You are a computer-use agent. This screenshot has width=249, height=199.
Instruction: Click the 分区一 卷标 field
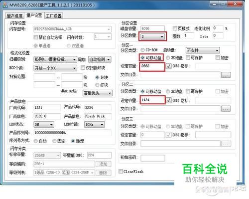coord(213,66)
